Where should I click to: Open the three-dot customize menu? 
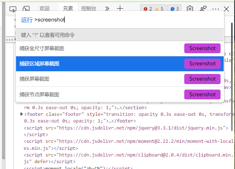tap(215, 8)
